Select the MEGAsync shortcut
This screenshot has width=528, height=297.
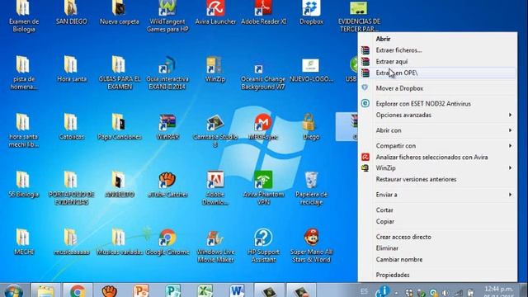264,126
